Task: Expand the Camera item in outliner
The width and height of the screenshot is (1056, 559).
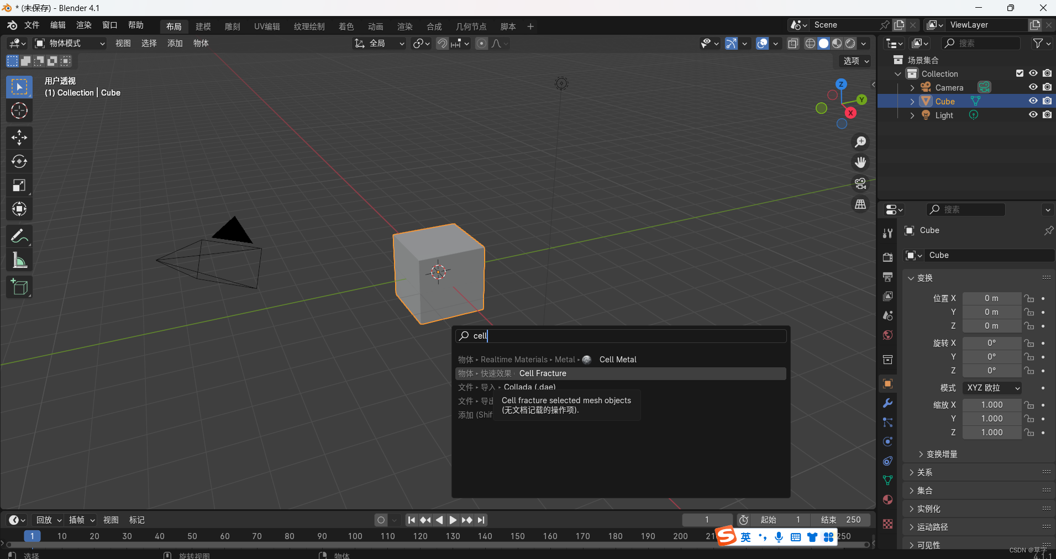Action: [912, 88]
